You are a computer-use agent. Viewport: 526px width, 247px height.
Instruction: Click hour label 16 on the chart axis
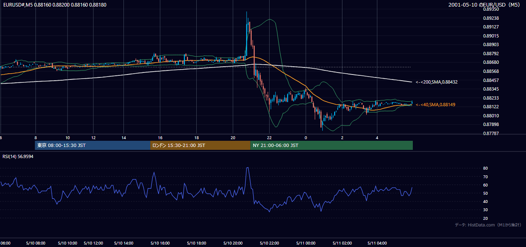160,137
